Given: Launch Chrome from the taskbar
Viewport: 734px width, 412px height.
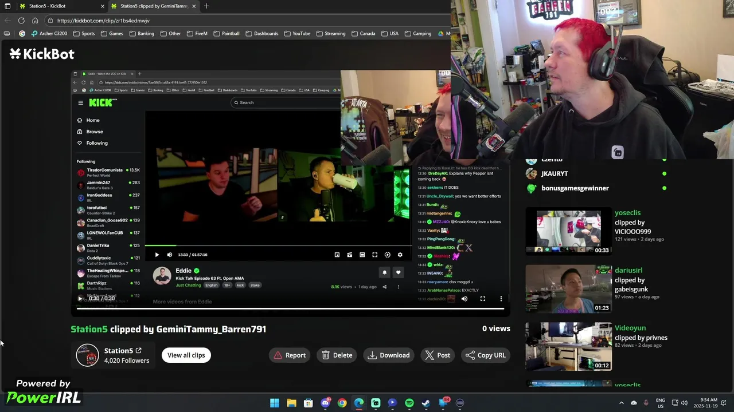Looking at the screenshot, I should [x=342, y=403].
